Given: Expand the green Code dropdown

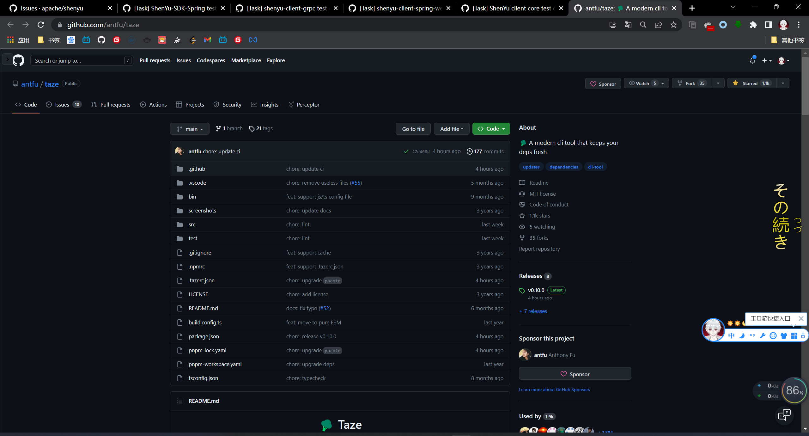Looking at the screenshot, I should point(491,129).
